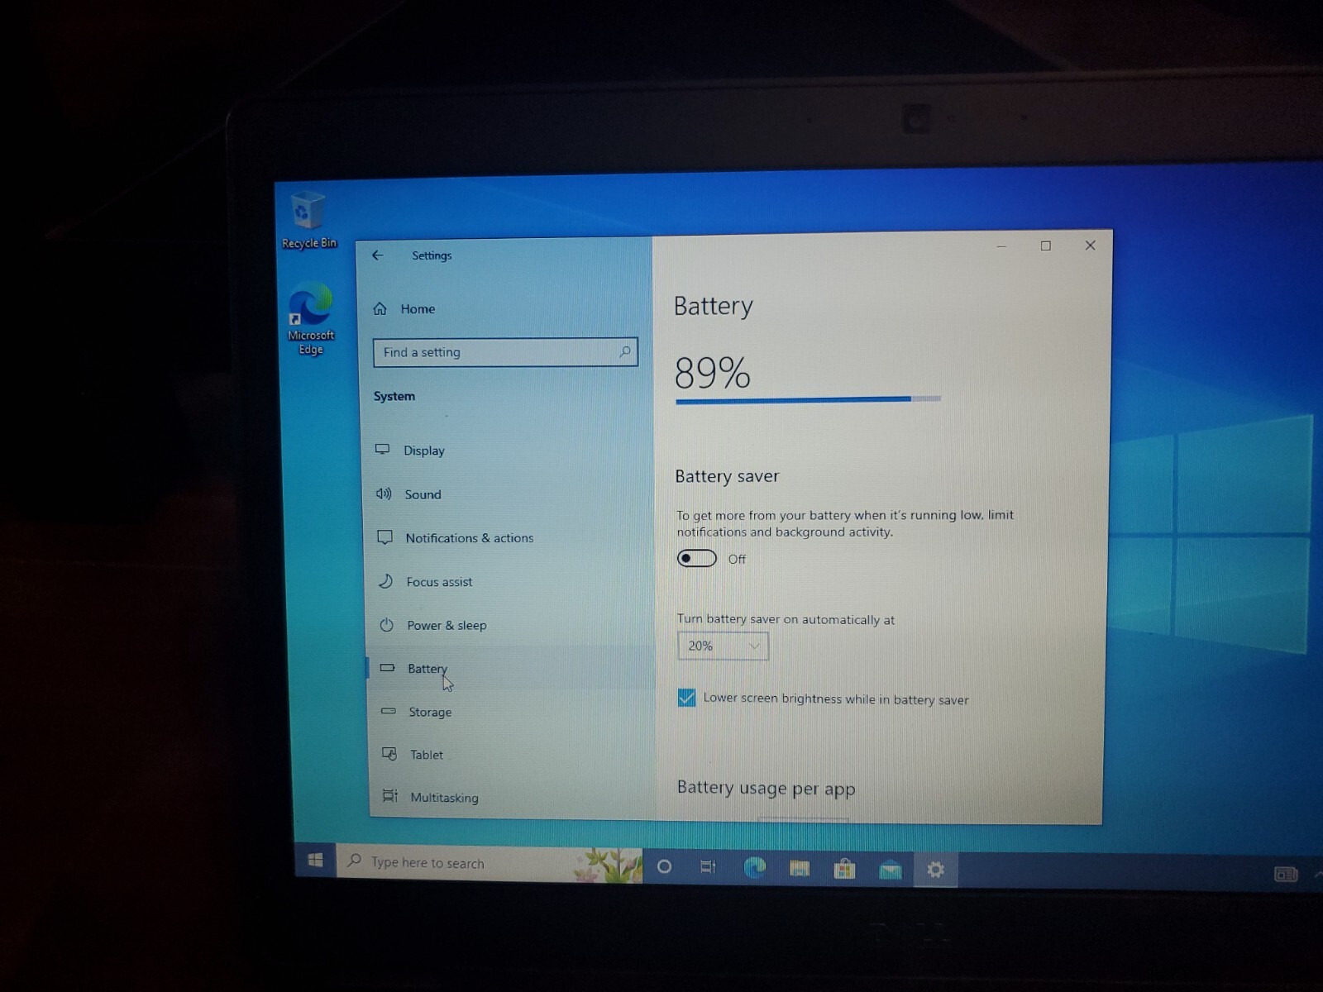The width and height of the screenshot is (1323, 992).
Task: Open Cortana from the taskbar circle
Action: 664,866
